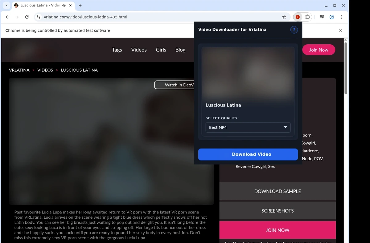Click the Video Downloader for Vrlatina heading

click(232, 30)
